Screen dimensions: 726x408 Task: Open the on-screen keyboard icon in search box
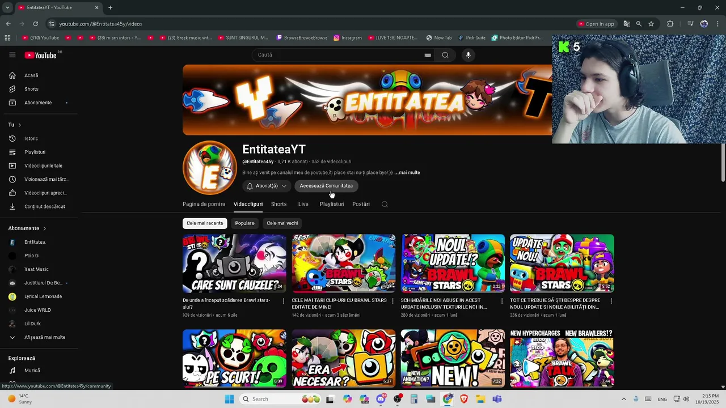point(428,55)
